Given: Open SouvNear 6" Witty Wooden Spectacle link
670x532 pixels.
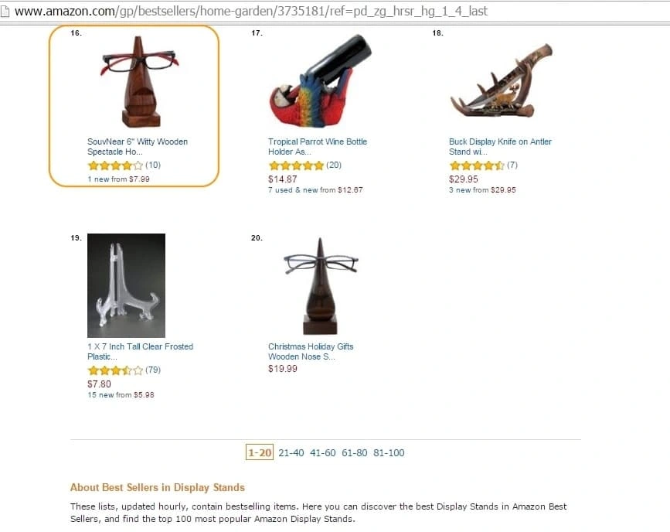Looking at the screenshot, I should click(137, 147).
